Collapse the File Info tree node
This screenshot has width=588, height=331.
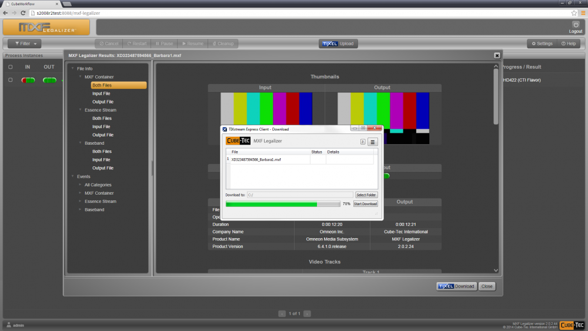(x=73, y=69)
